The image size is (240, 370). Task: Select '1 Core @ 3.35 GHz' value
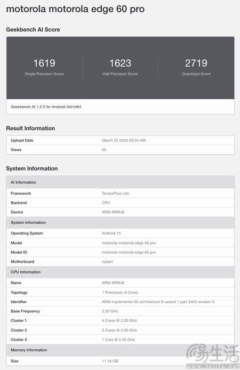point(118,340)
